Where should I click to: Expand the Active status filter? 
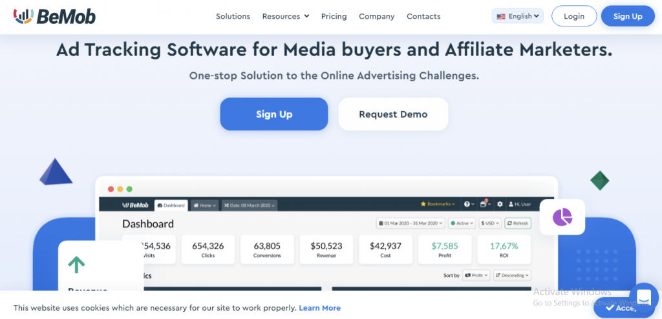click(x=462, y=223)
